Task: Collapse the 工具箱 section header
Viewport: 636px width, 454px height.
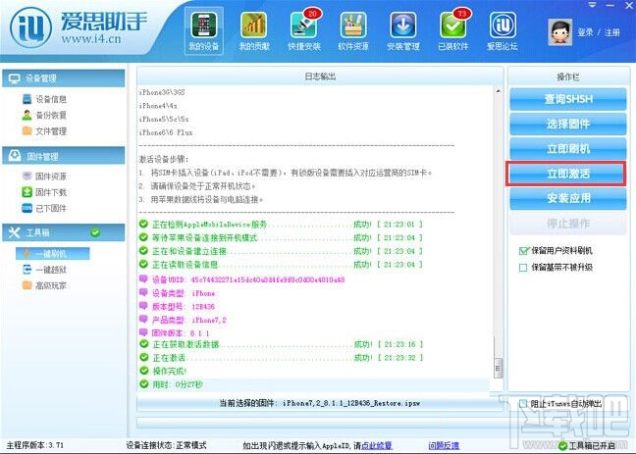Action: [x=64, y=232]
